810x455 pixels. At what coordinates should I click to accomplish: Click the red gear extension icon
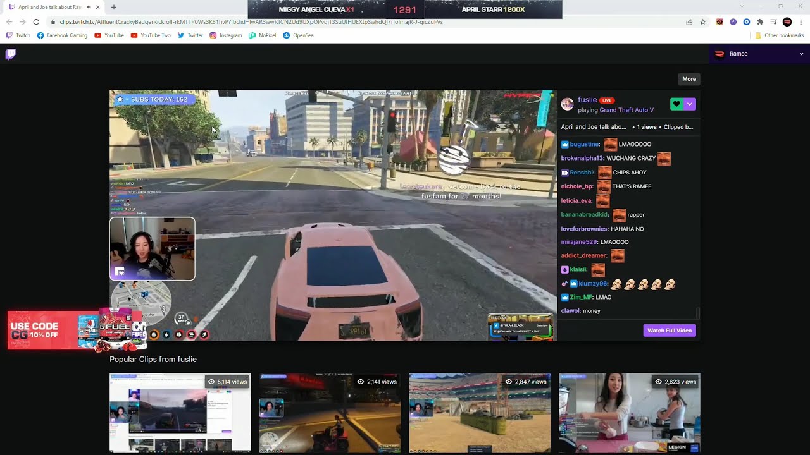pos(720,22)
